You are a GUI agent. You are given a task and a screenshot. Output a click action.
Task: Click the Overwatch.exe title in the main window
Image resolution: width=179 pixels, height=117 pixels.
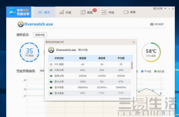pos(38,24)
